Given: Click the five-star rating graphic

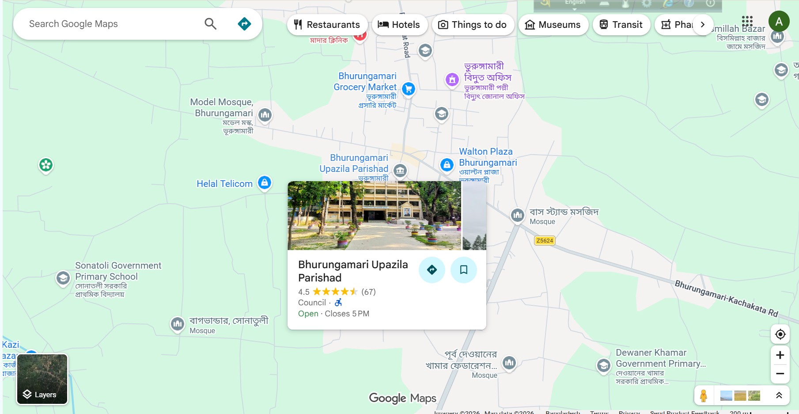Looking at the screenshot, I should click(335, 292).
